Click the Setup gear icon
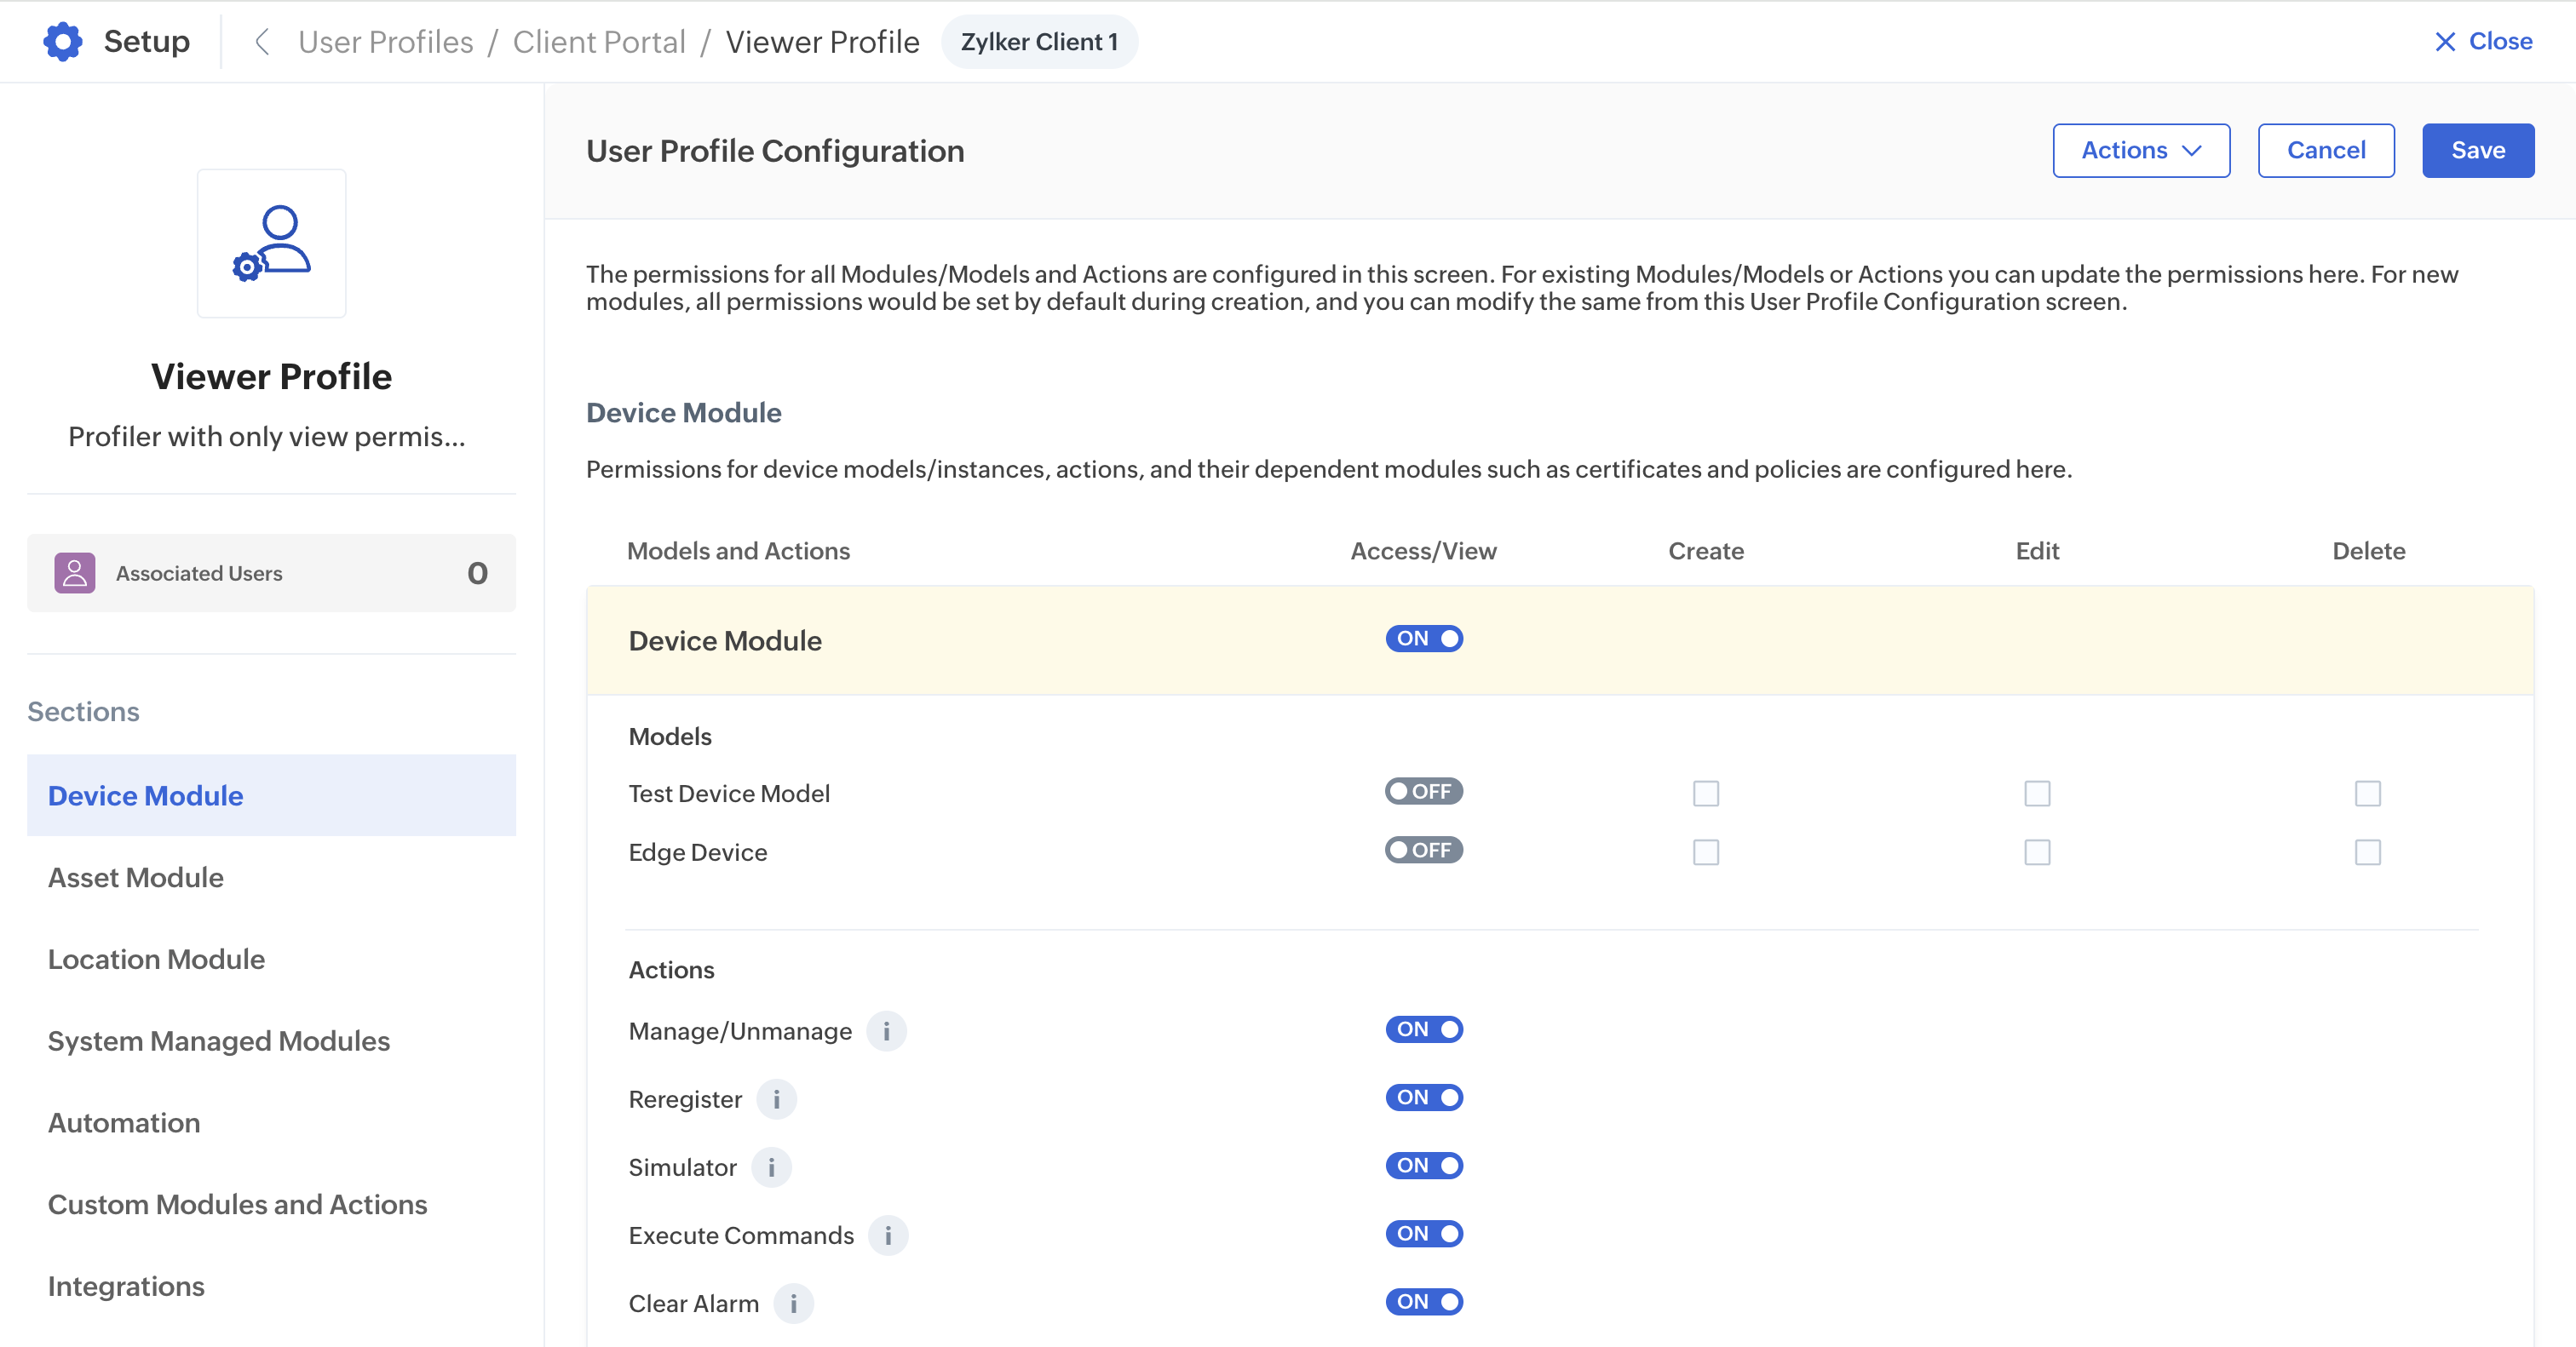 coord(62,42)
